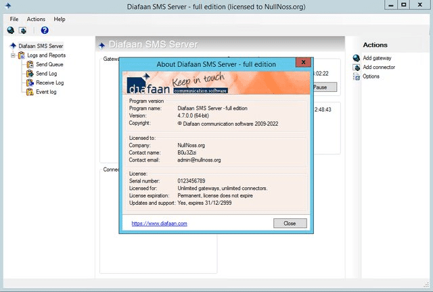Click the Close button in the About dialog

pos(290,223)
